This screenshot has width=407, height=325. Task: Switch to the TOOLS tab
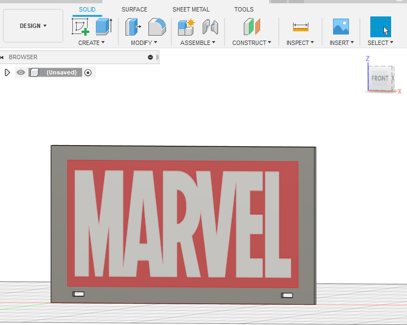coord(244,10)
